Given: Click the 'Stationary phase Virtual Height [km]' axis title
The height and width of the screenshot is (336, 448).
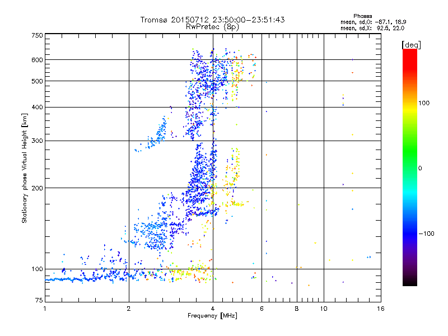Looking at the screenshot, I should click(25, 168).
